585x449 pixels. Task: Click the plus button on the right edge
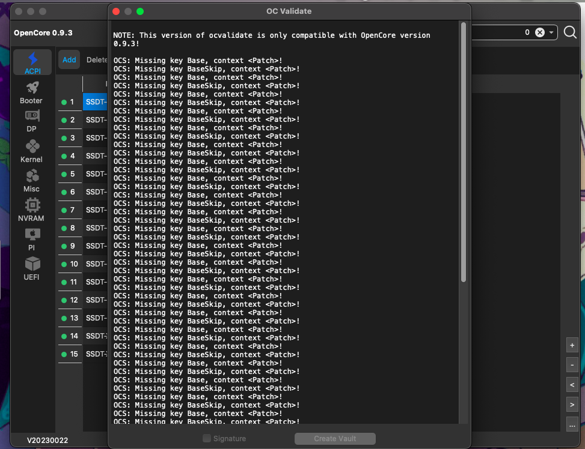coord(572,345)
